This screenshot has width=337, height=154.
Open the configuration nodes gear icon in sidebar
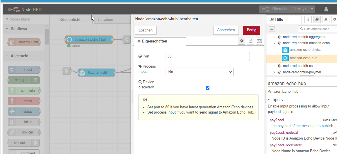(x=334, y=19)
